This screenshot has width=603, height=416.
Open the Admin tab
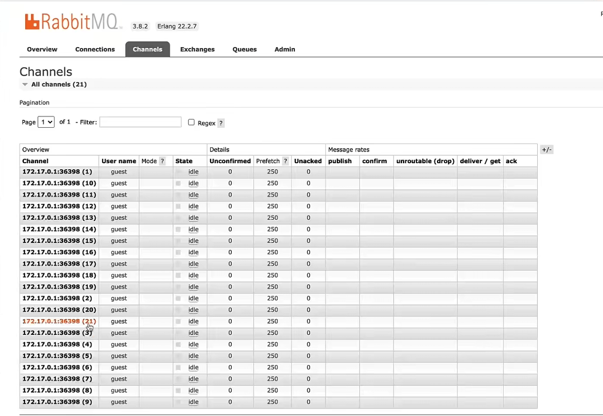click(x=285, y=49)
